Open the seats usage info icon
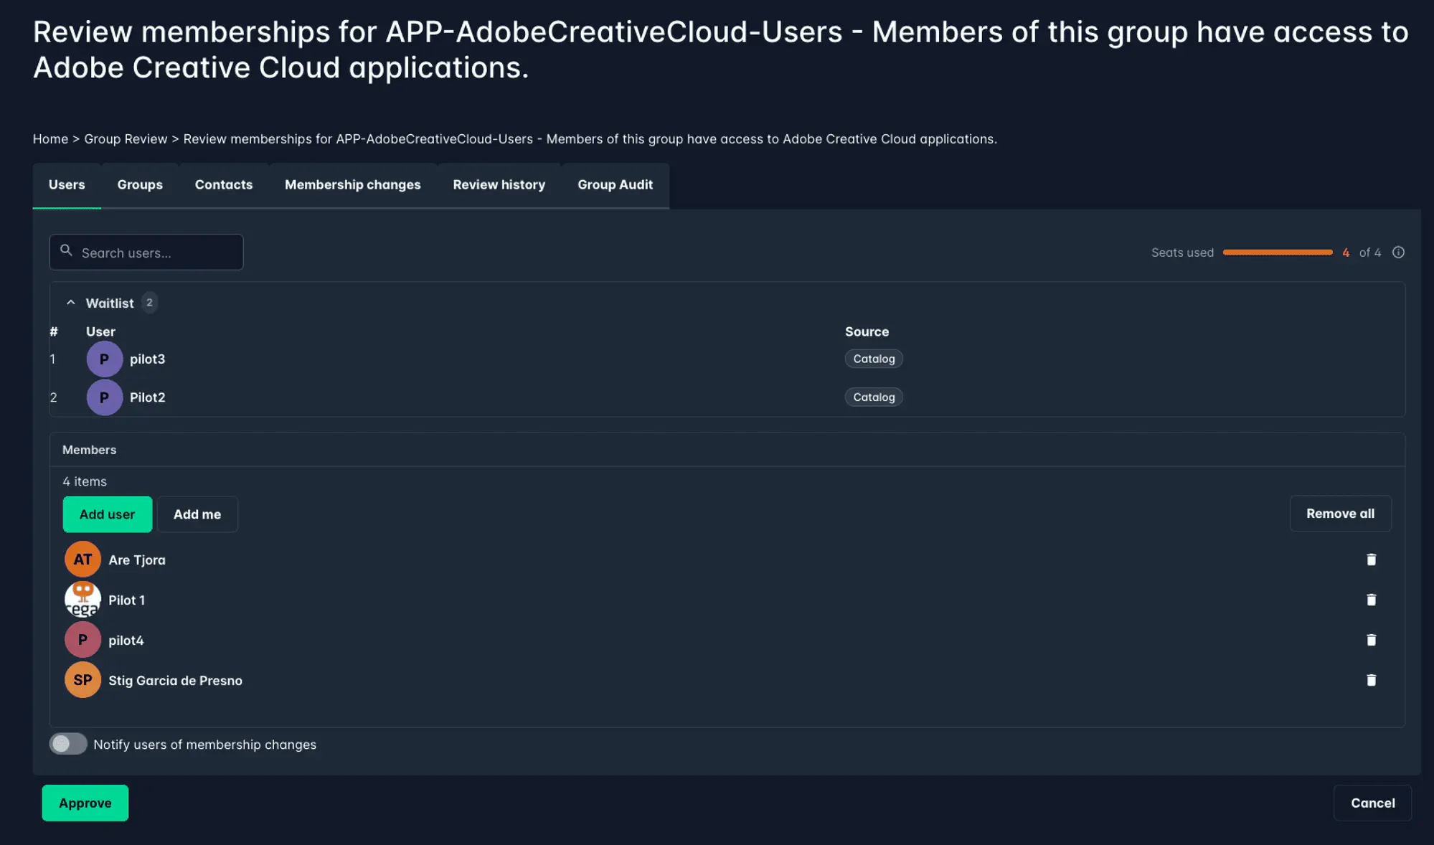Screen dimensions: 1434x845 [x=1397, y=252]
